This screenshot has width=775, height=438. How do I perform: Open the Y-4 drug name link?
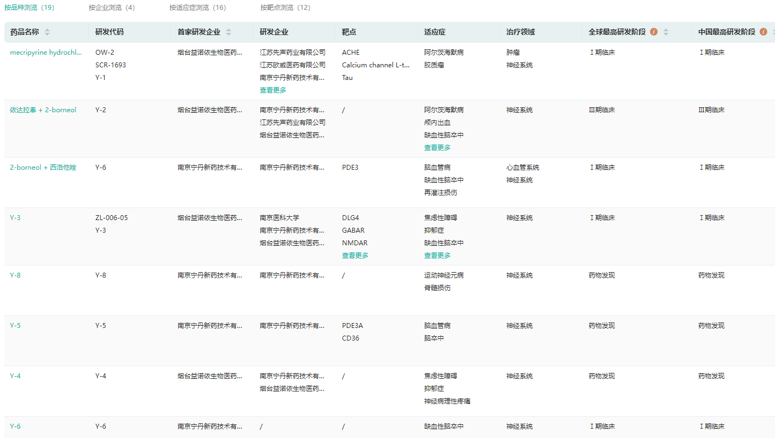pyautogui.click(x=15, y=376)
